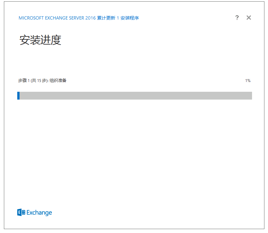
Task: Select the 1% progress value text
Action: pos(248,81)
